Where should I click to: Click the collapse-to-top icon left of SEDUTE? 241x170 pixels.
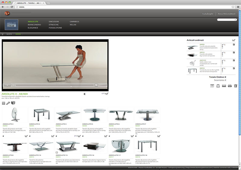2,34
